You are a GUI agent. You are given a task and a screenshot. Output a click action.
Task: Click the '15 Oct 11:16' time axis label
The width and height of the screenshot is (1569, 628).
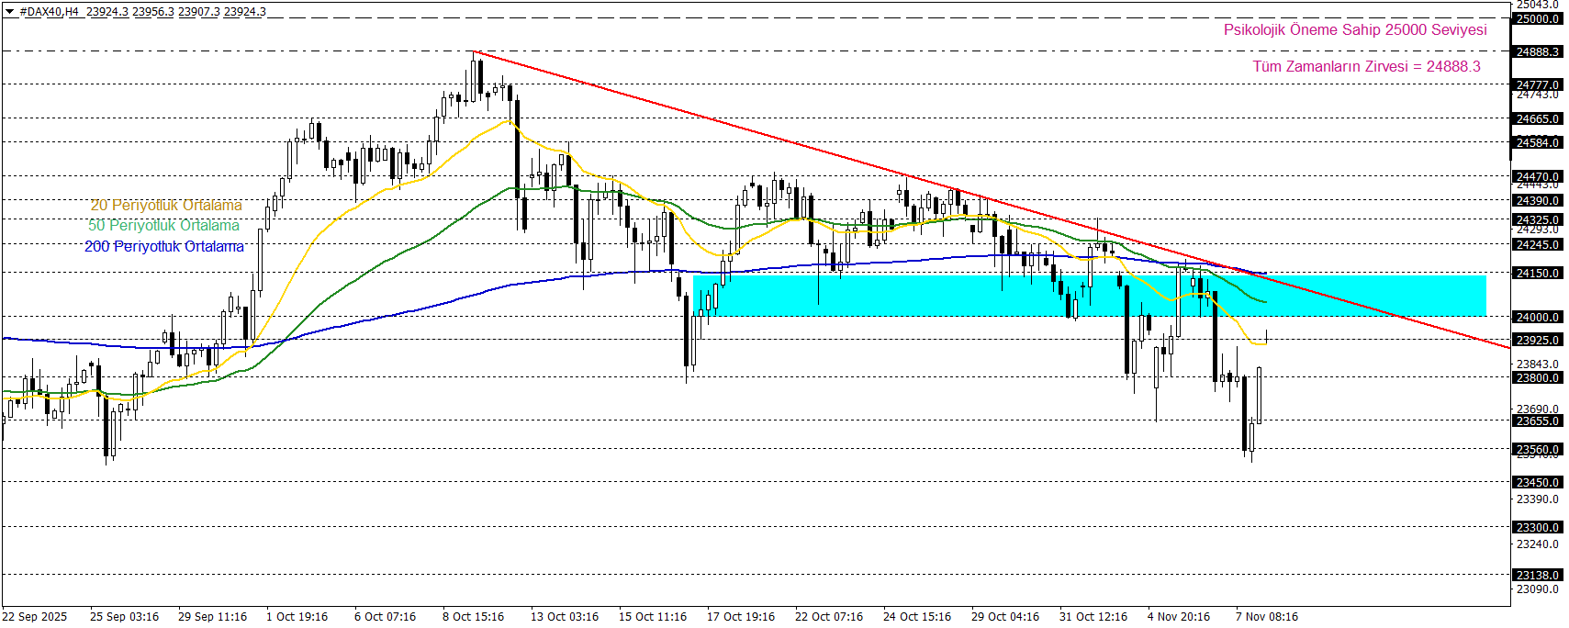point(653,616)
